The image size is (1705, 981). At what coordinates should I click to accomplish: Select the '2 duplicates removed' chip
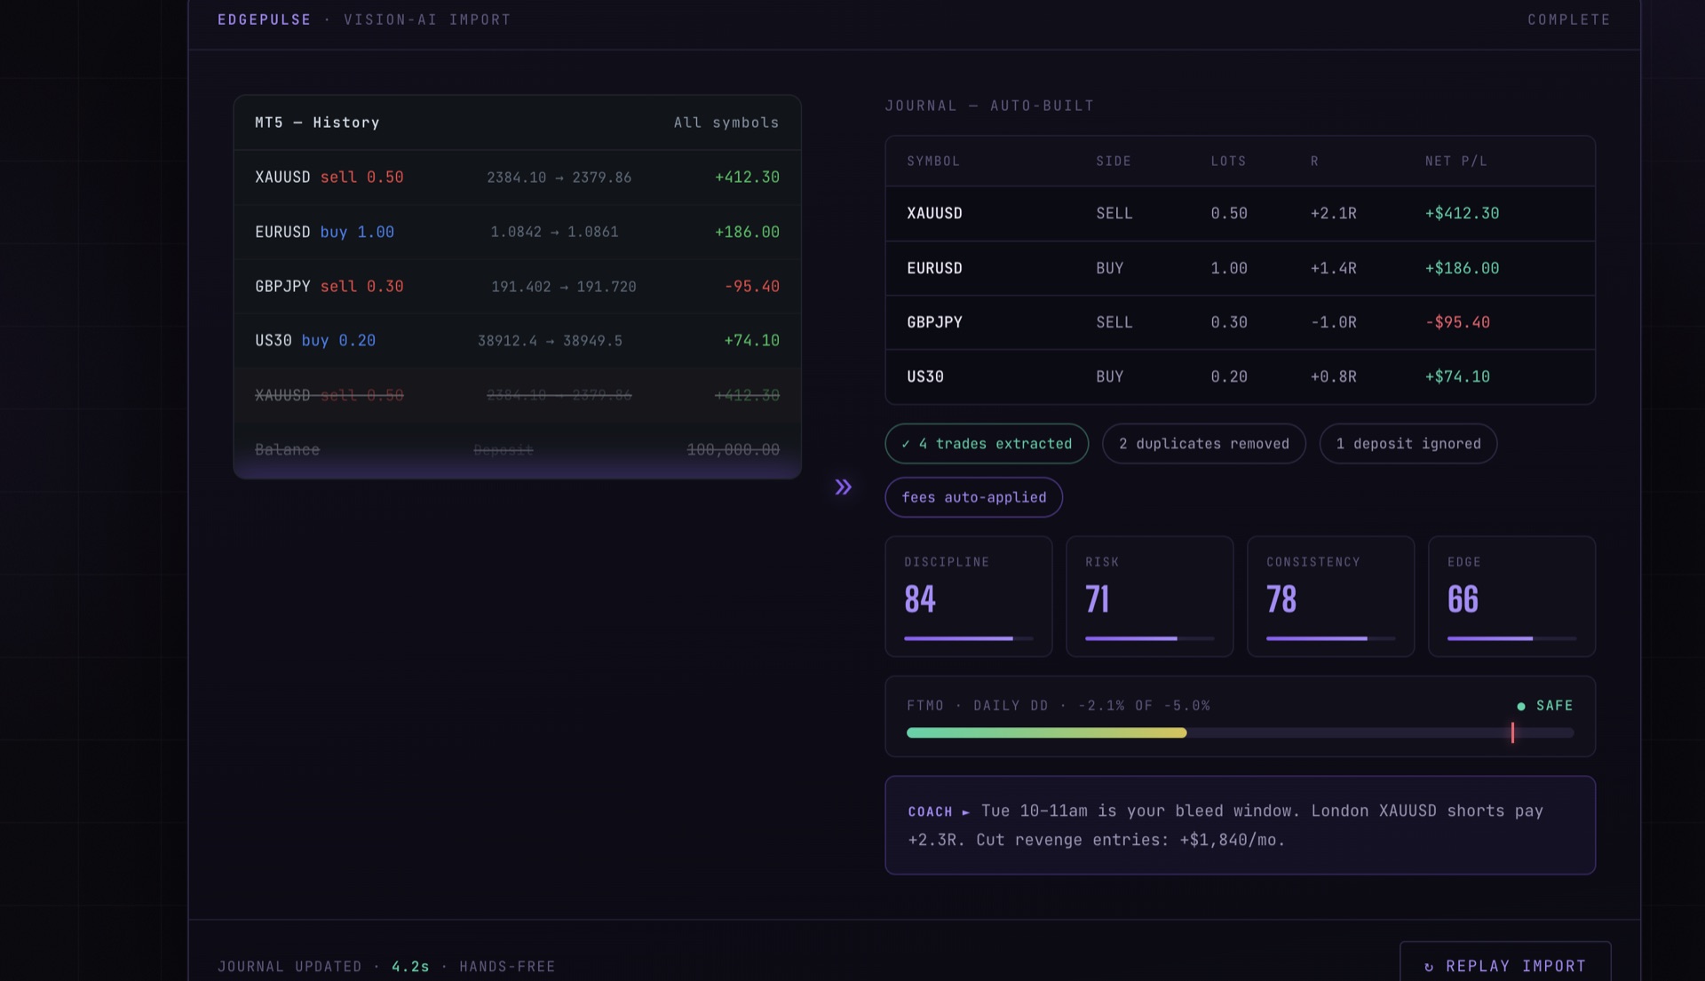pyautogui.click(x=1203, y=444)
